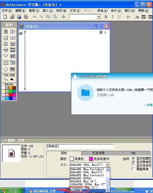Run the piece with restart icon

click(x=128, y=17)
